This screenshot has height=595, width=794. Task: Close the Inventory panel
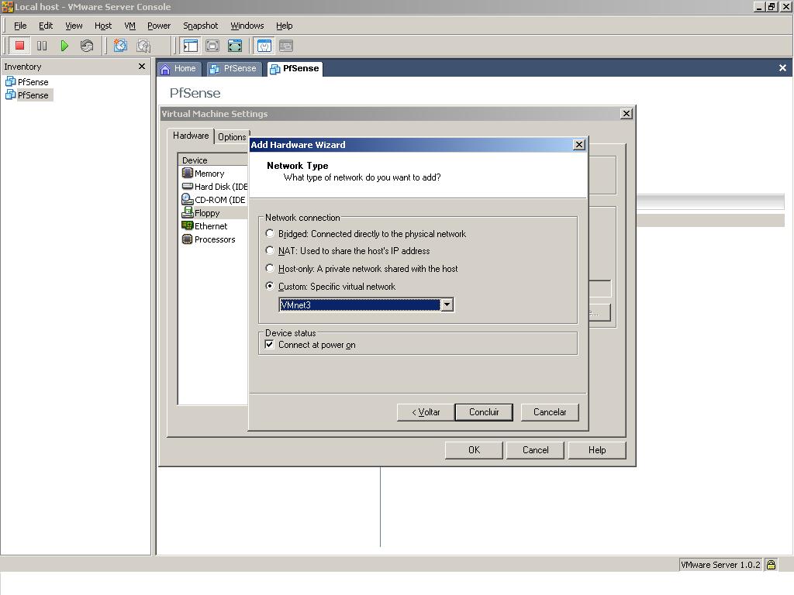142,67
